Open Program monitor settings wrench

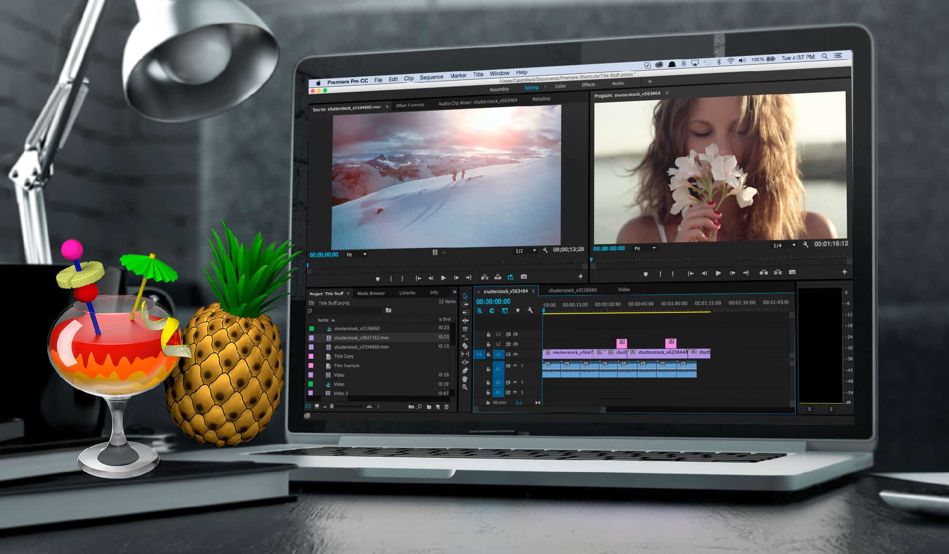(806, 245)
